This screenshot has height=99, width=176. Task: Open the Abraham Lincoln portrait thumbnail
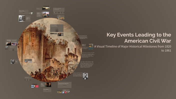(85, 76)
